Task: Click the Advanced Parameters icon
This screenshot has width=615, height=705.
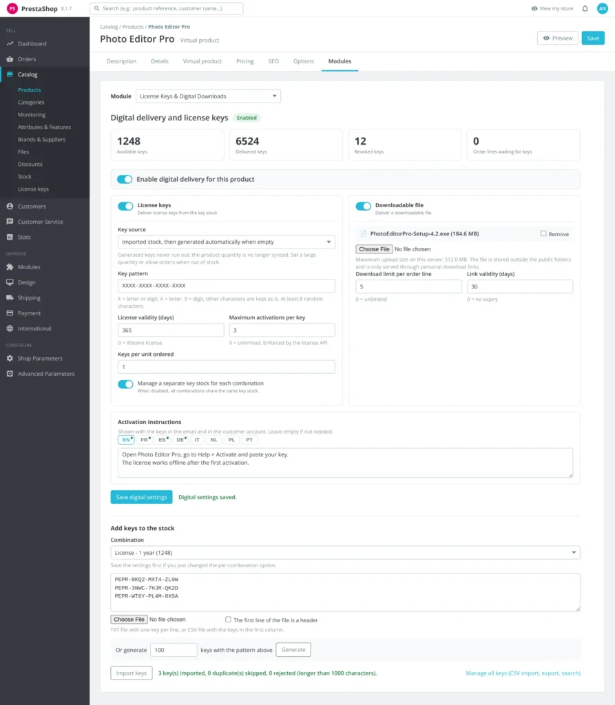Action: click(x=10, y=374)
